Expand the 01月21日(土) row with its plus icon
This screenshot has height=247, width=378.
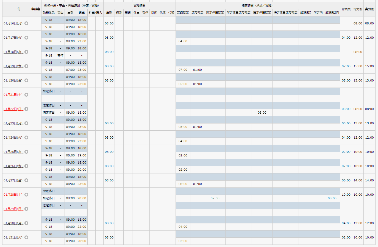(26, 95)
